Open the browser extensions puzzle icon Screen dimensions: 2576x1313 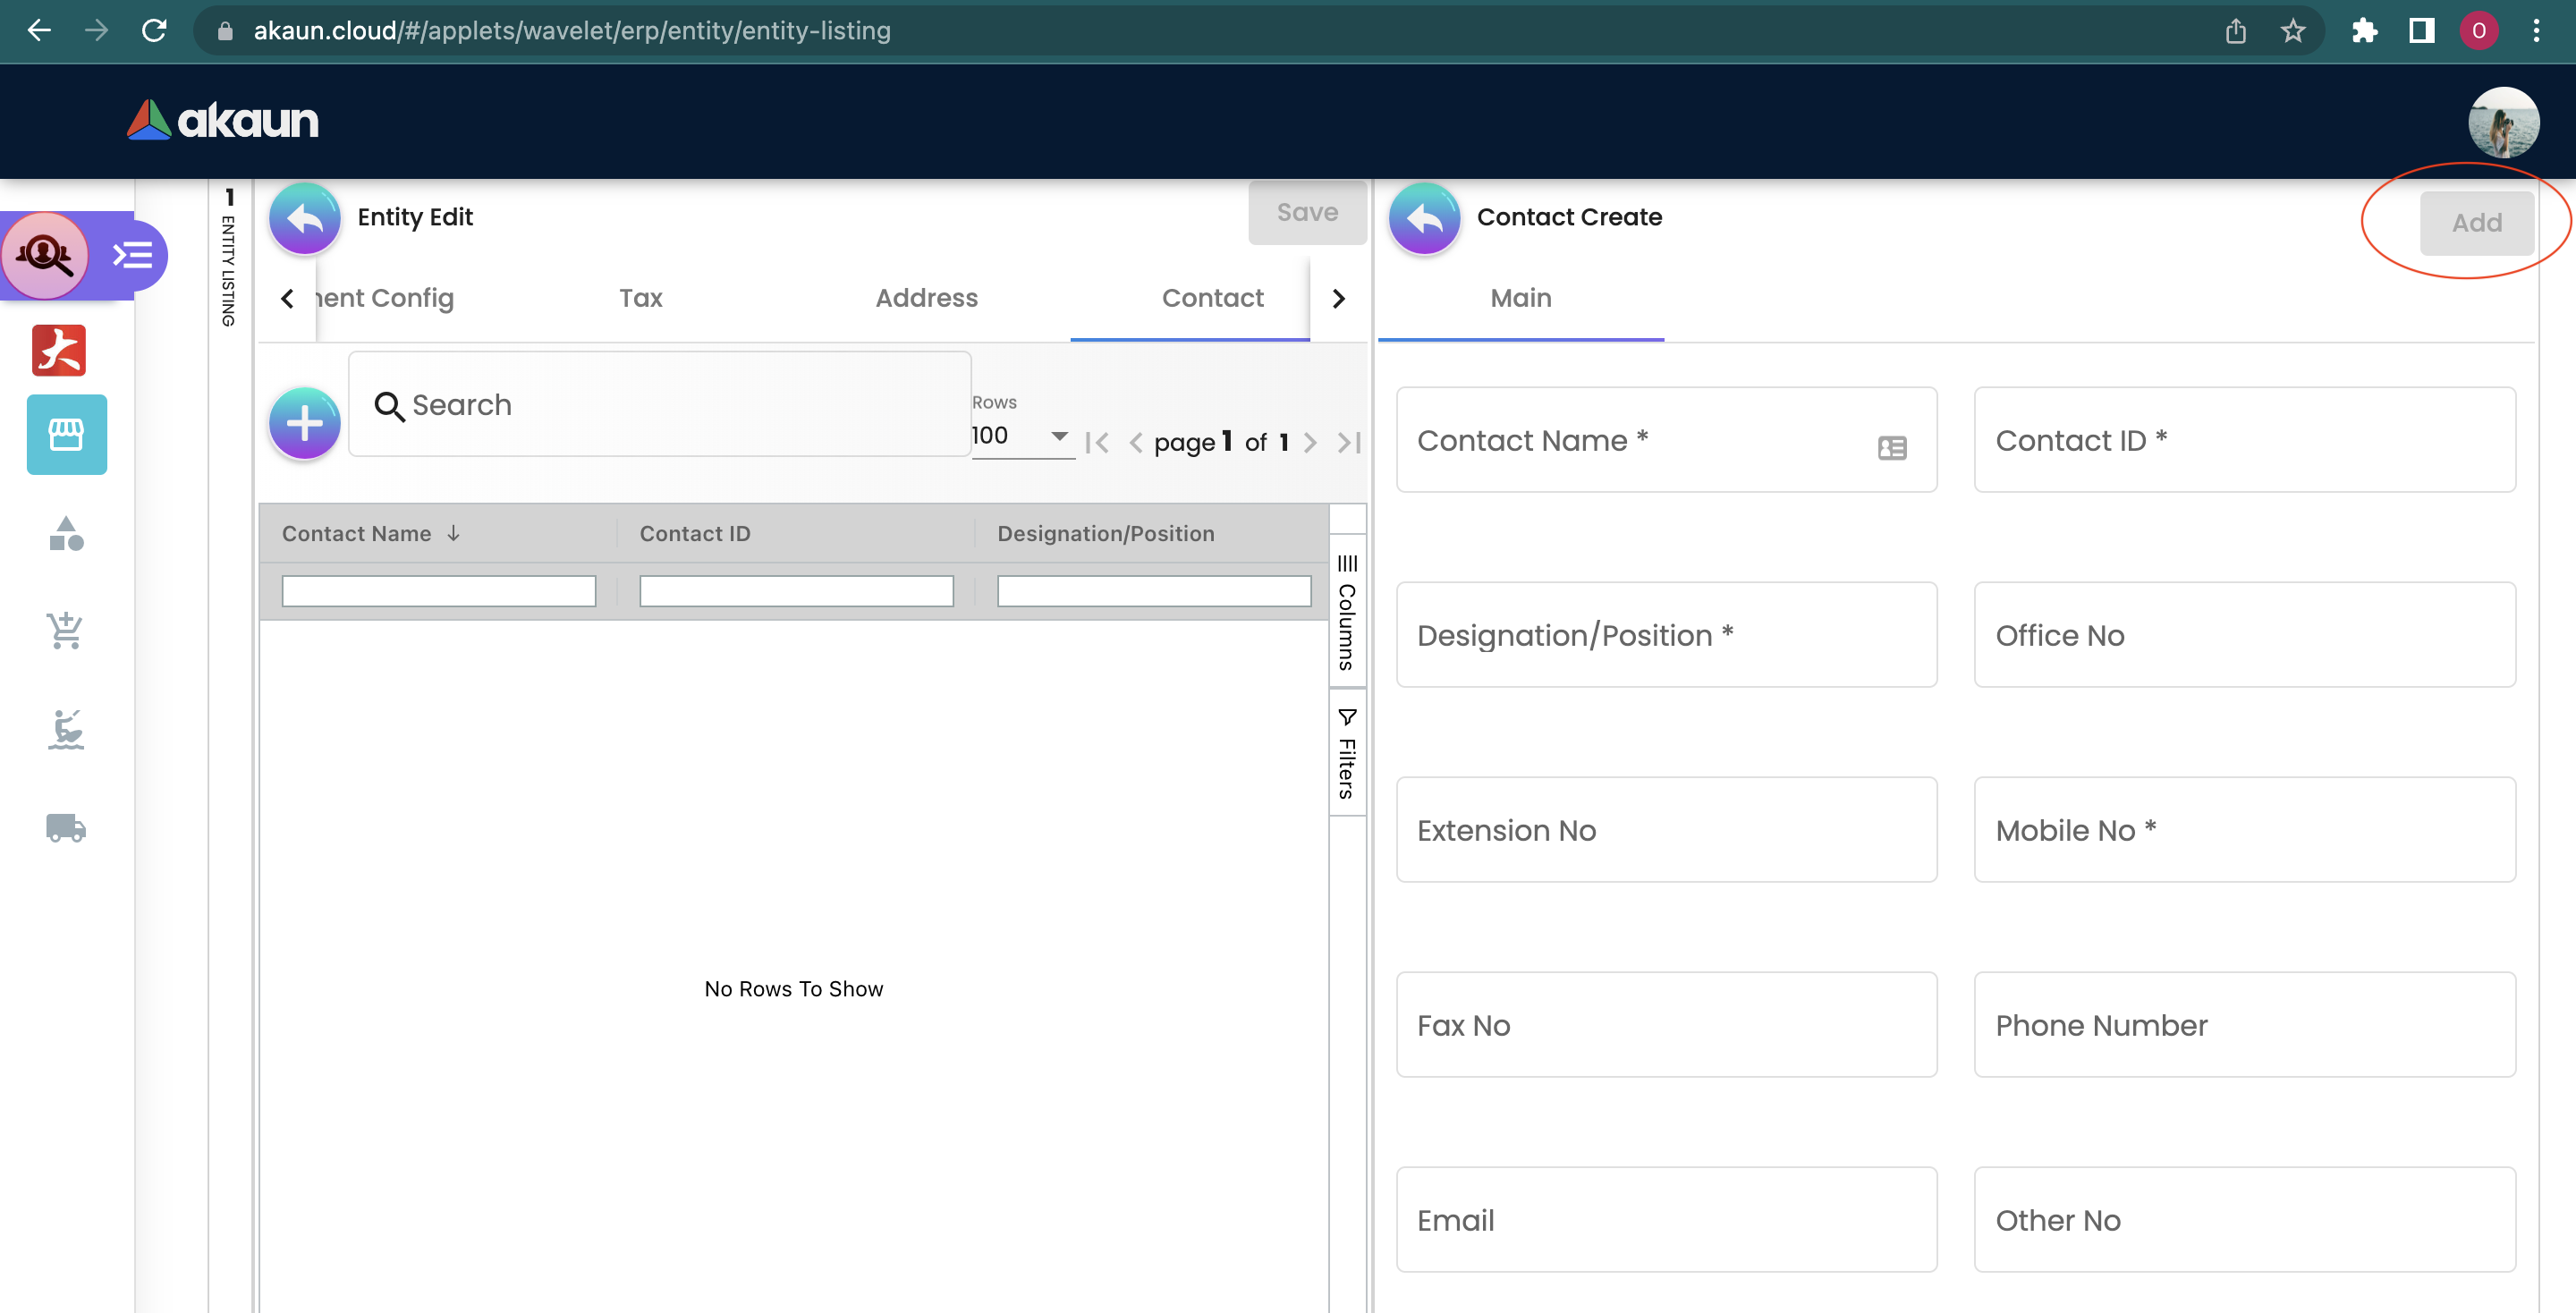coord(2364,31)
